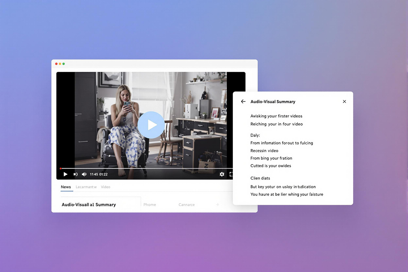
Task: Switch to the News tab
Action: [x=66, y=187]
